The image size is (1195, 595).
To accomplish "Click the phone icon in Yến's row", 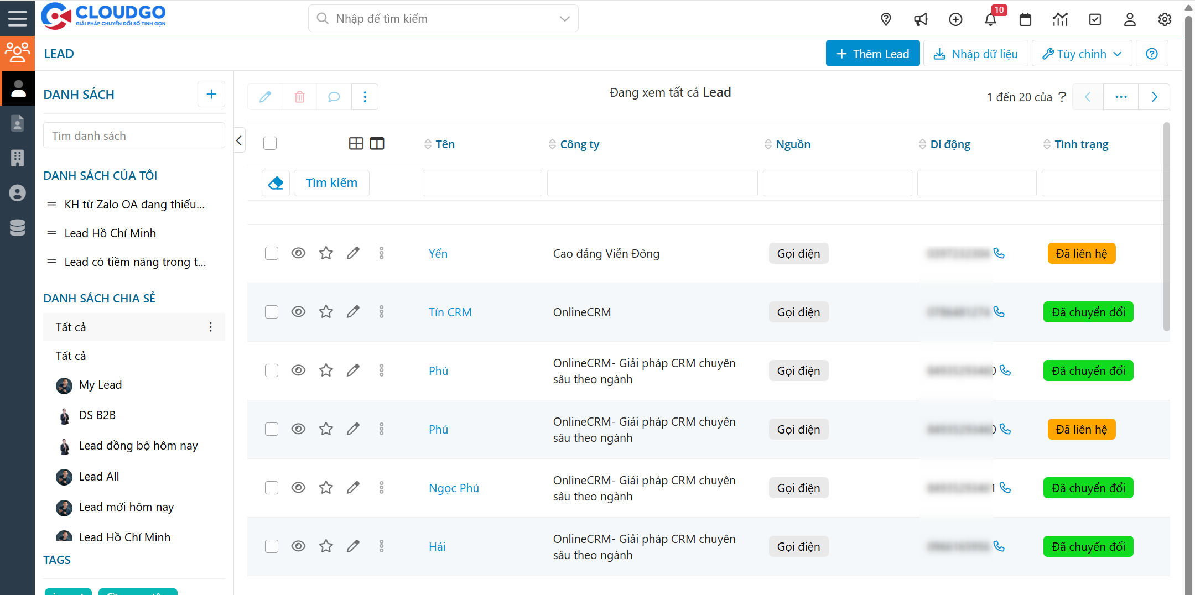I will (x=999, y=253).
